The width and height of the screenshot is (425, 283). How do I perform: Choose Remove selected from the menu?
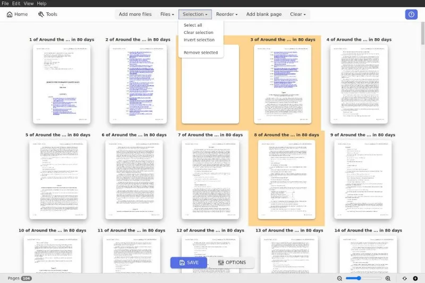click(201, 53)
